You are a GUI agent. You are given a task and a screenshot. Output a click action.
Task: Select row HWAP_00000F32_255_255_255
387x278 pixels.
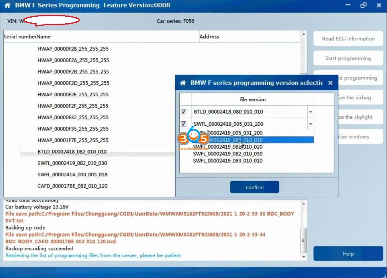tap(73, 117)
